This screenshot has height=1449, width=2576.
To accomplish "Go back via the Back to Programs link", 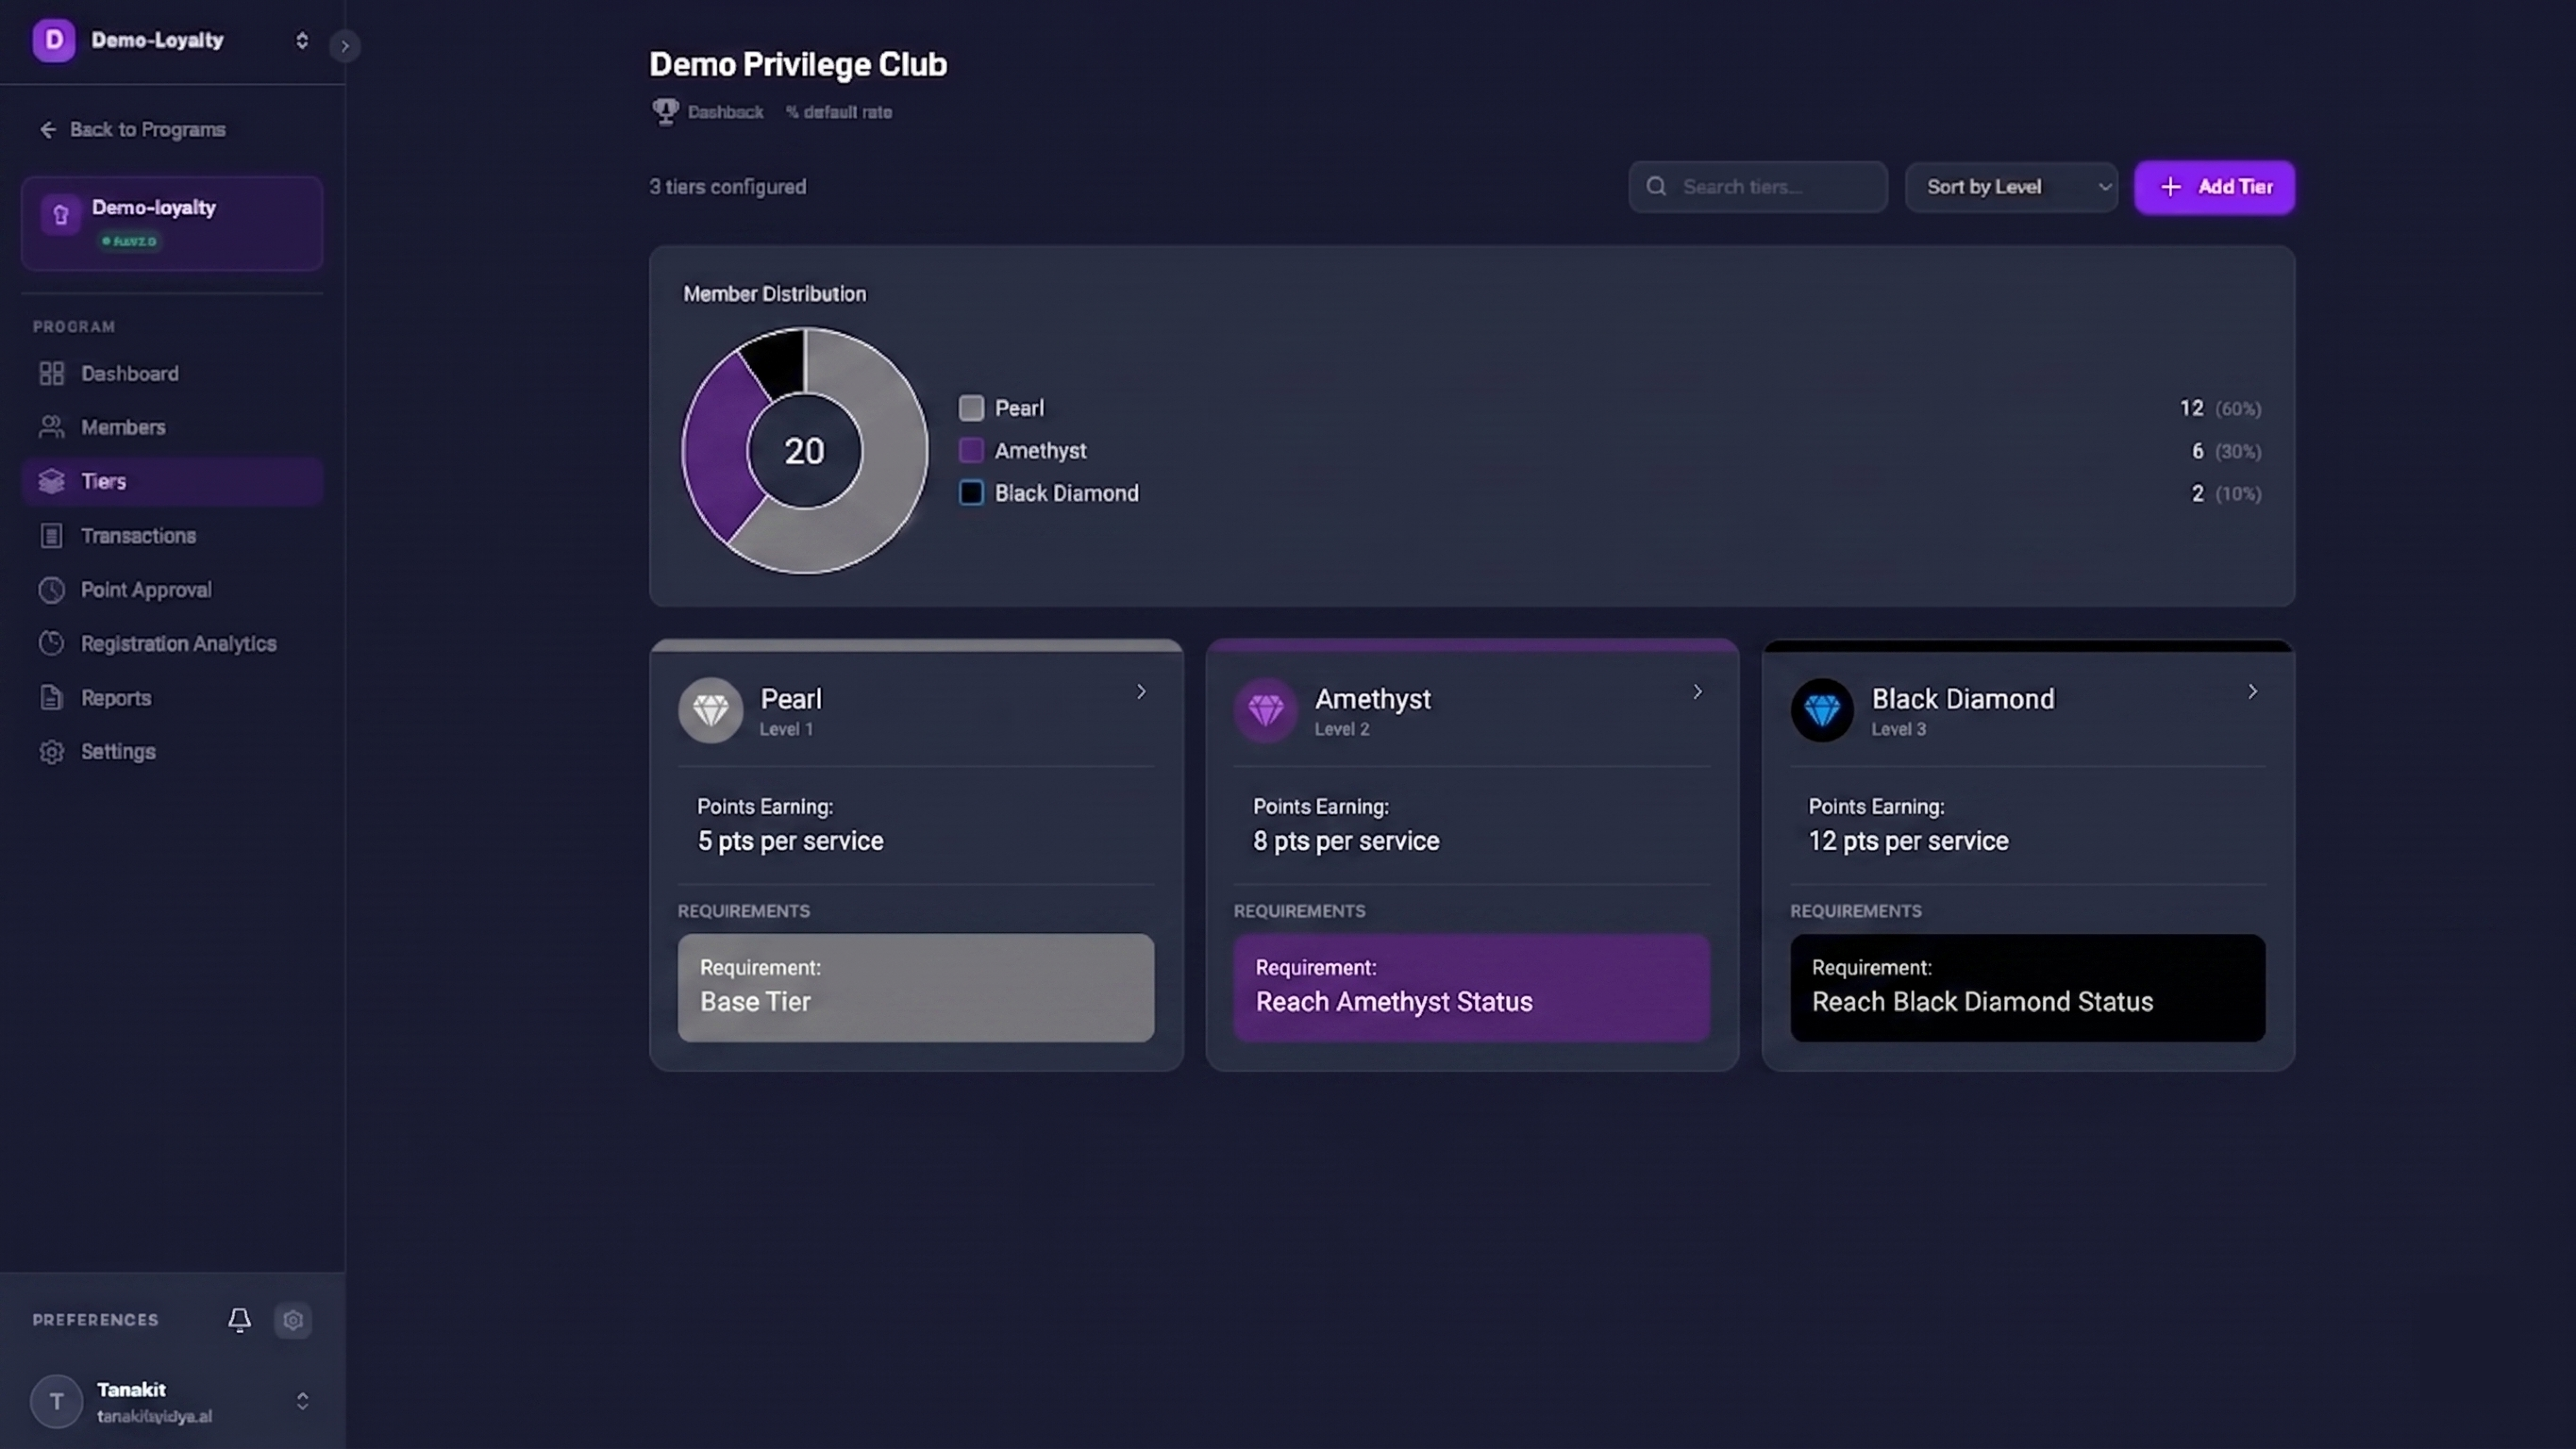I will 132,130.
